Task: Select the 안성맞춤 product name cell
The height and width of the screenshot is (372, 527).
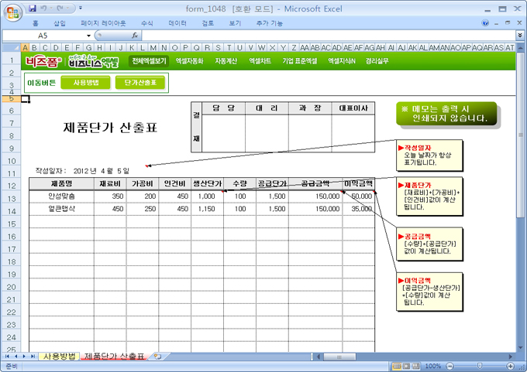Action: (59, 196)
